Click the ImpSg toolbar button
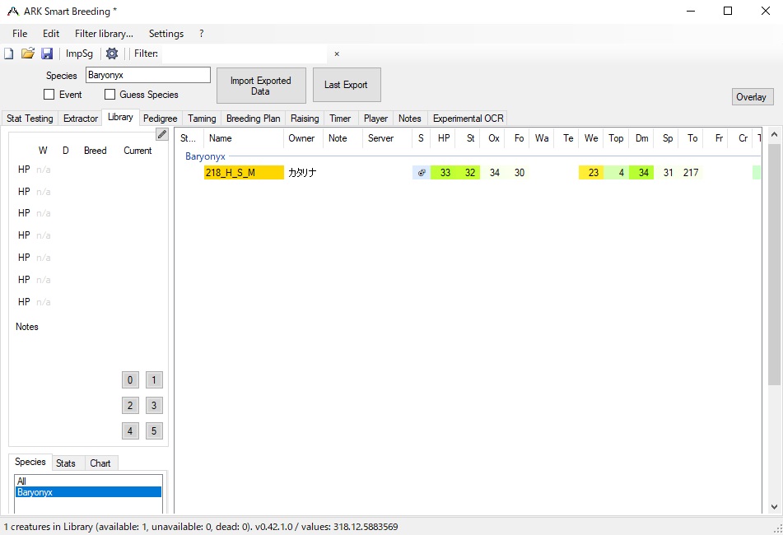 (79, 53)
